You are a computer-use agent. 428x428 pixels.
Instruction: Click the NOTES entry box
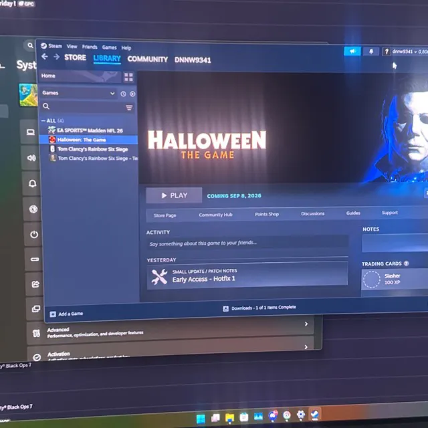pyautogui.click(x=395, y=243)
